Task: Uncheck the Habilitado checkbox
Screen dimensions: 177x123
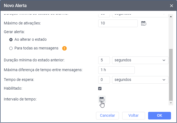Action: (x=100, y=89)
